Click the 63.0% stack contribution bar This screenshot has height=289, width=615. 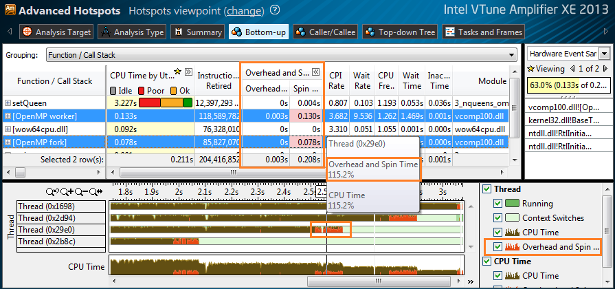pos(569,84)
